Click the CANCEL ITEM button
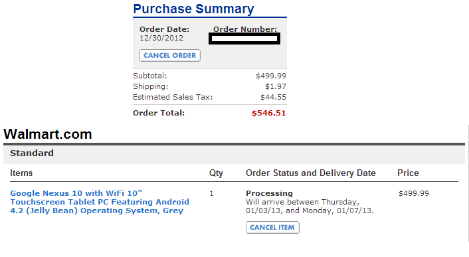 (272, 227)
